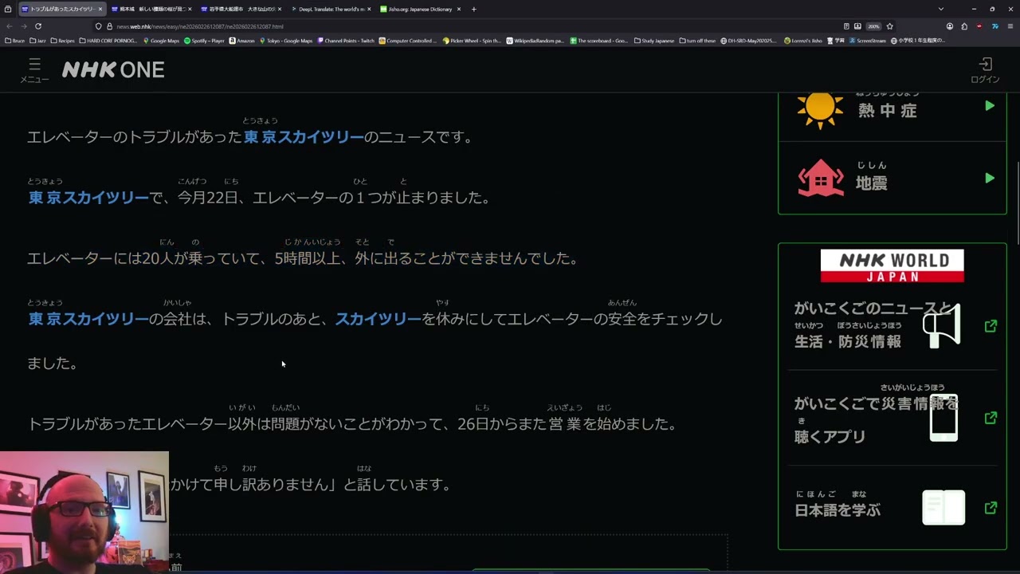
Task: Open the browser extensions puzzle icon
Action: (964, 26)
